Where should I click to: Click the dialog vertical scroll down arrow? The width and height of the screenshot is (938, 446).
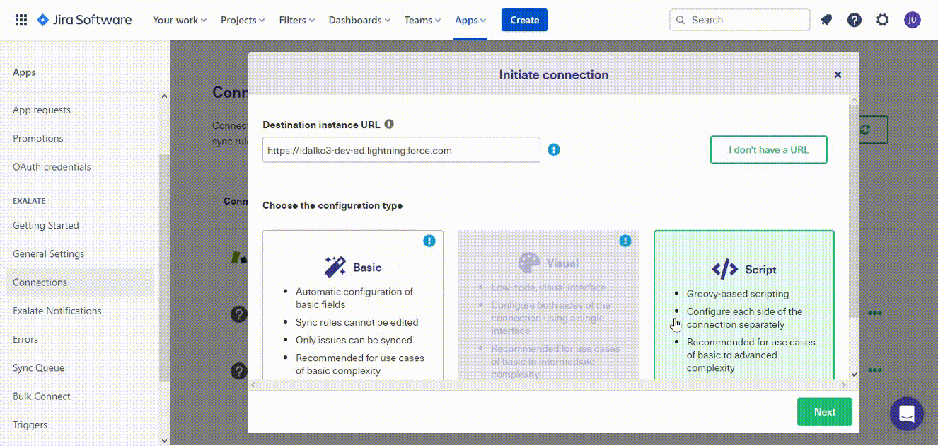coord(854,374)
